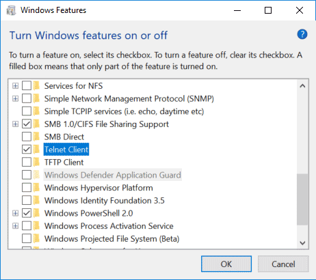Enable the SMB Direct checkbox
The height and width of the screenshot is (280, 316).
point(27,137)
